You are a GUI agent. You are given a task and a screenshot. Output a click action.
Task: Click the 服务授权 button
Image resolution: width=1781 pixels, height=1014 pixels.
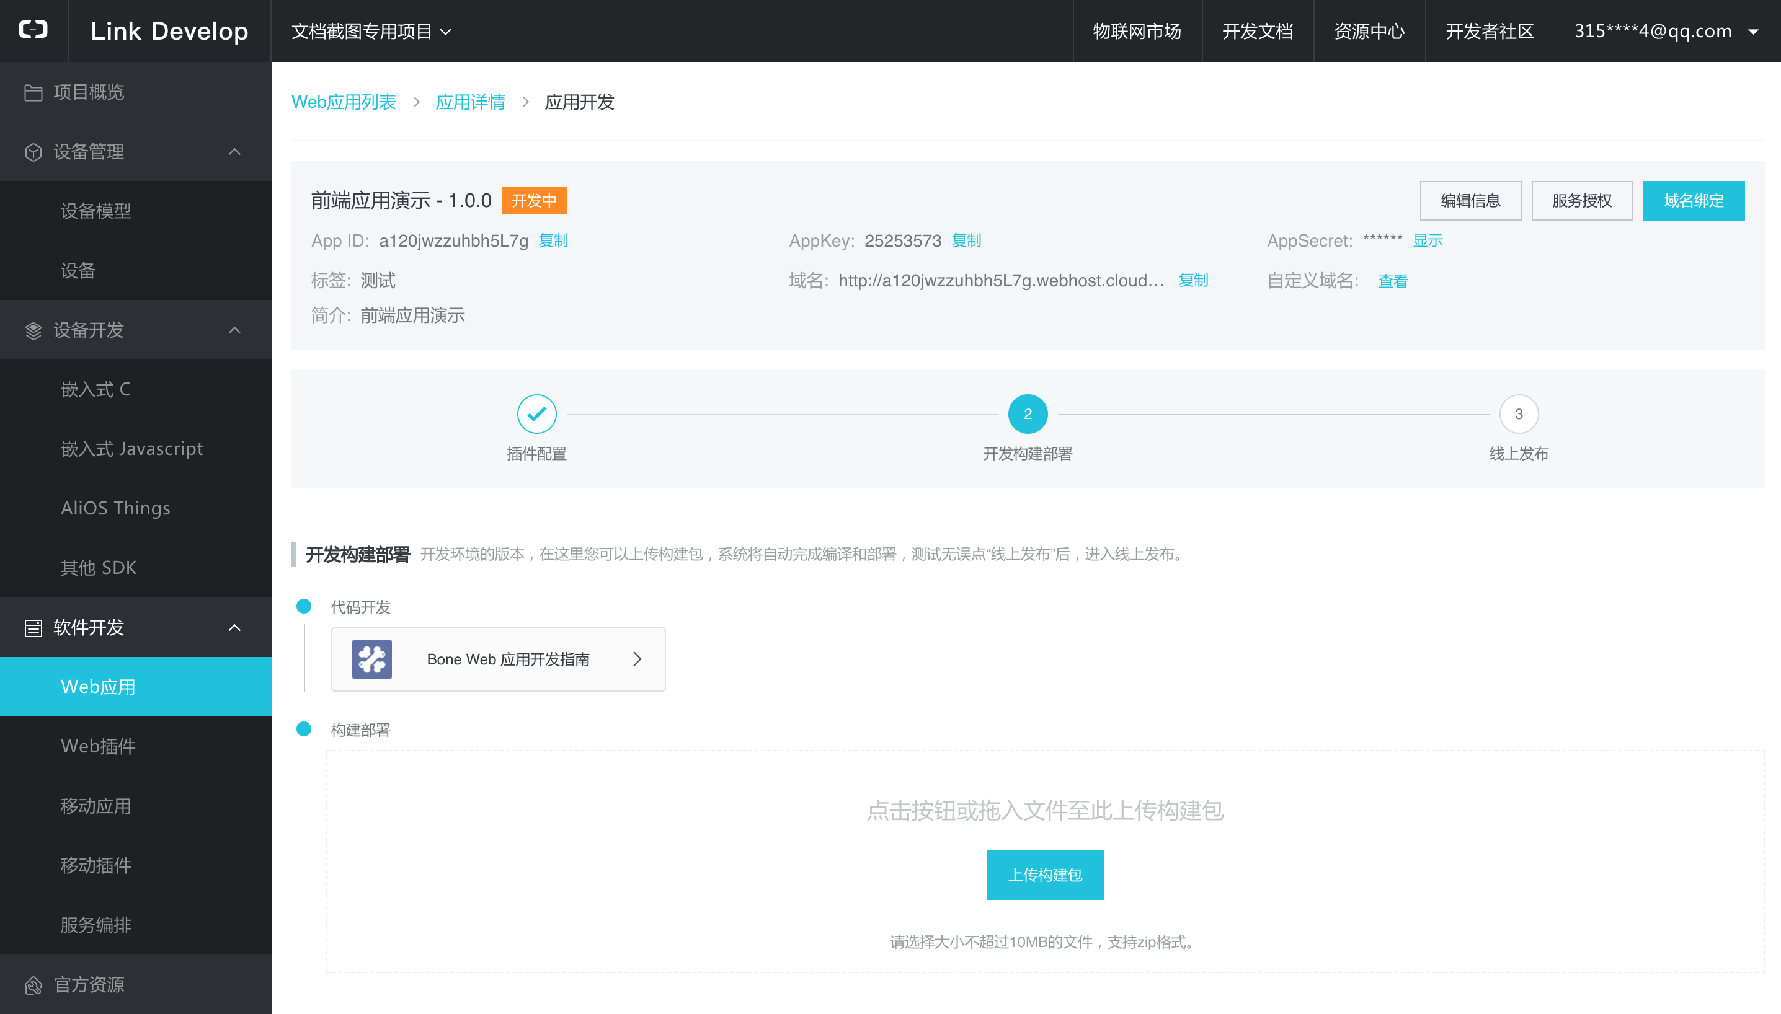pyautogui.click(x=1582, y=201)
